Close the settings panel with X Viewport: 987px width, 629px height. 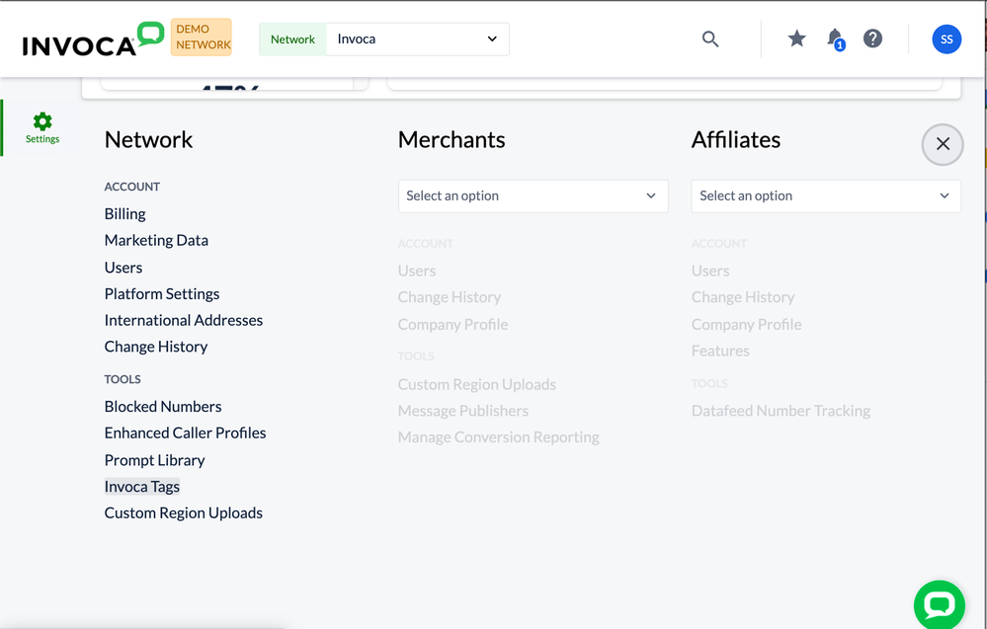[943, 144]
